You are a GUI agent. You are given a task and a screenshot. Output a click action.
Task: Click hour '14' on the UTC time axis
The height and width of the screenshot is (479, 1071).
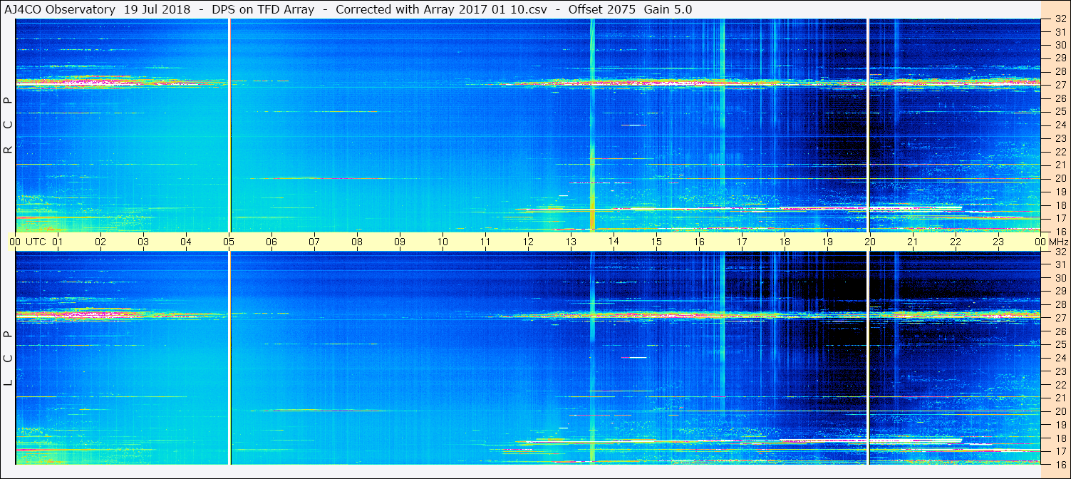click(614, 242)
